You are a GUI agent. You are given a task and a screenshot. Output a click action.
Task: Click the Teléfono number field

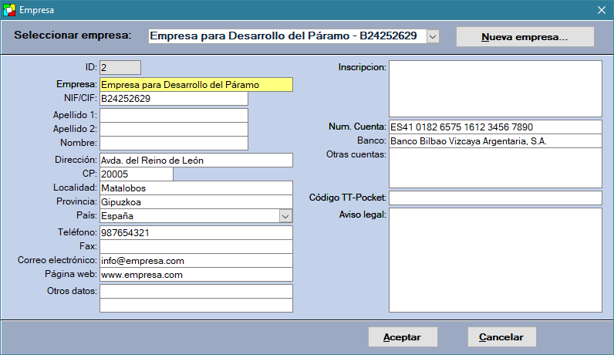click(x=196, y=233)
